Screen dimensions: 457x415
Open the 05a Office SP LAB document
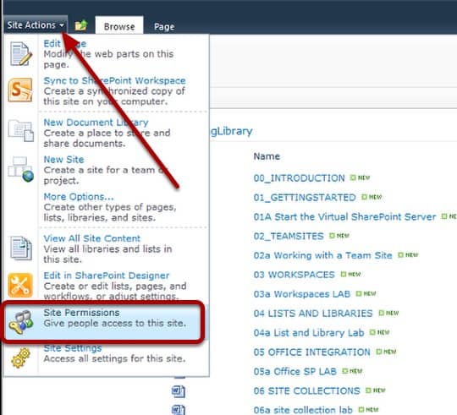pos(295,372)
